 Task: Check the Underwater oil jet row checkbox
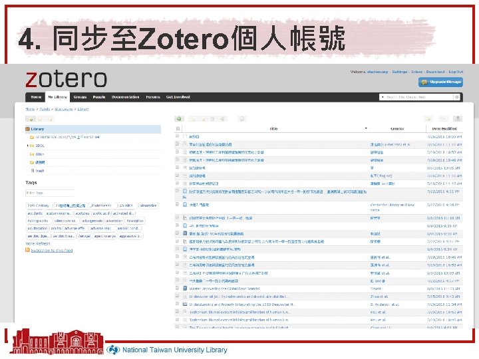pyautogui.click(x=177, y=296)
